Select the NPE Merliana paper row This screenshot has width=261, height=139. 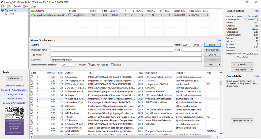click(125, 113)
